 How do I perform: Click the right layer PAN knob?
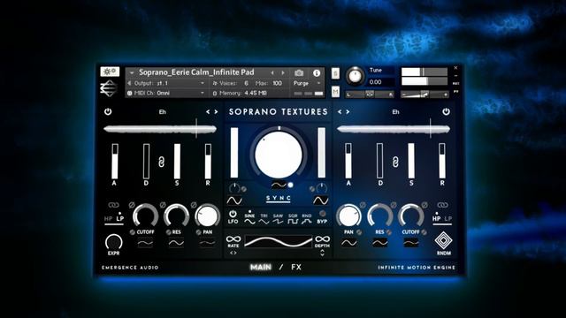[x=348, y=216]
